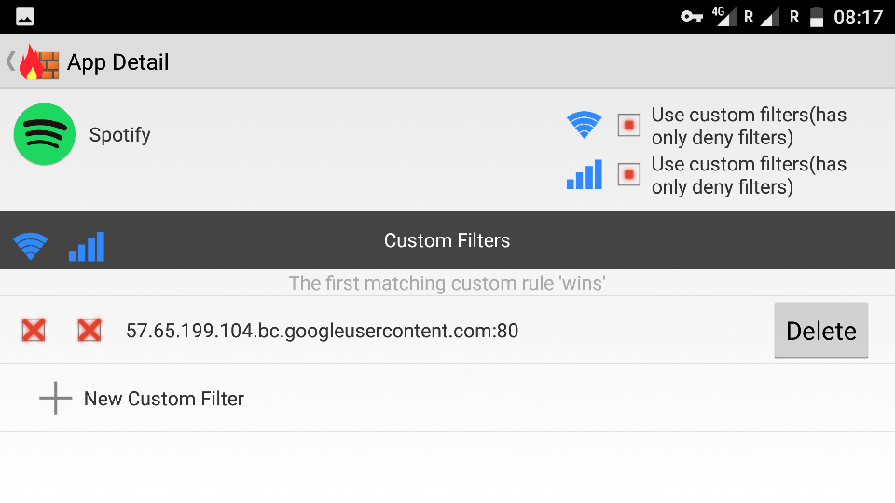
Task: Tap the signal bars icon in Custom Filters header
Action: coord(87,246)
